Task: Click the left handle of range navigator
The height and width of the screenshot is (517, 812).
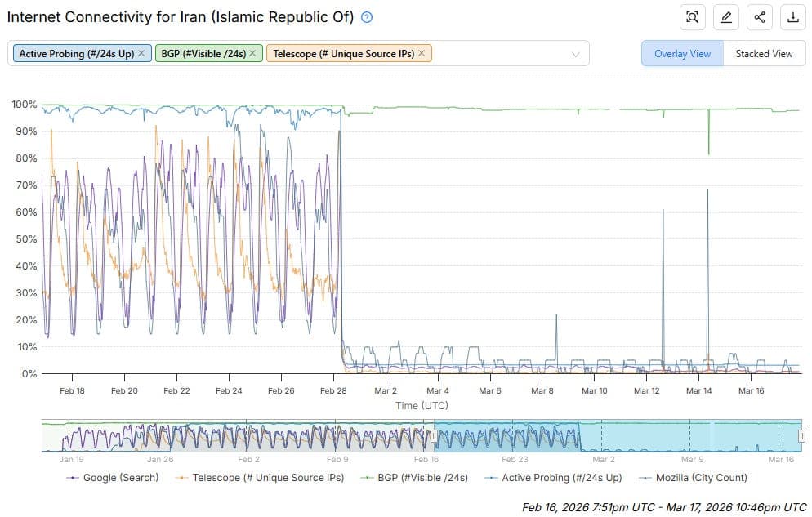Action: [x=435, y=436]
